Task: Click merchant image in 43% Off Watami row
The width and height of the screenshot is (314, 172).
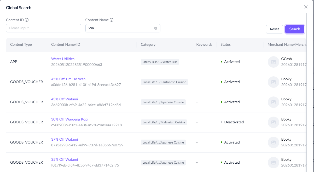Action: click(273, 102)
